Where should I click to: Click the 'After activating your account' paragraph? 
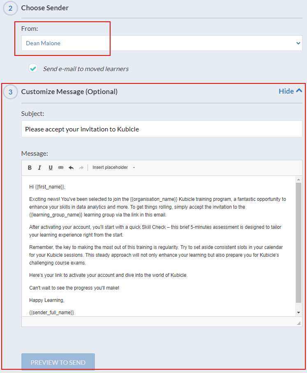(x=155, y=231)
